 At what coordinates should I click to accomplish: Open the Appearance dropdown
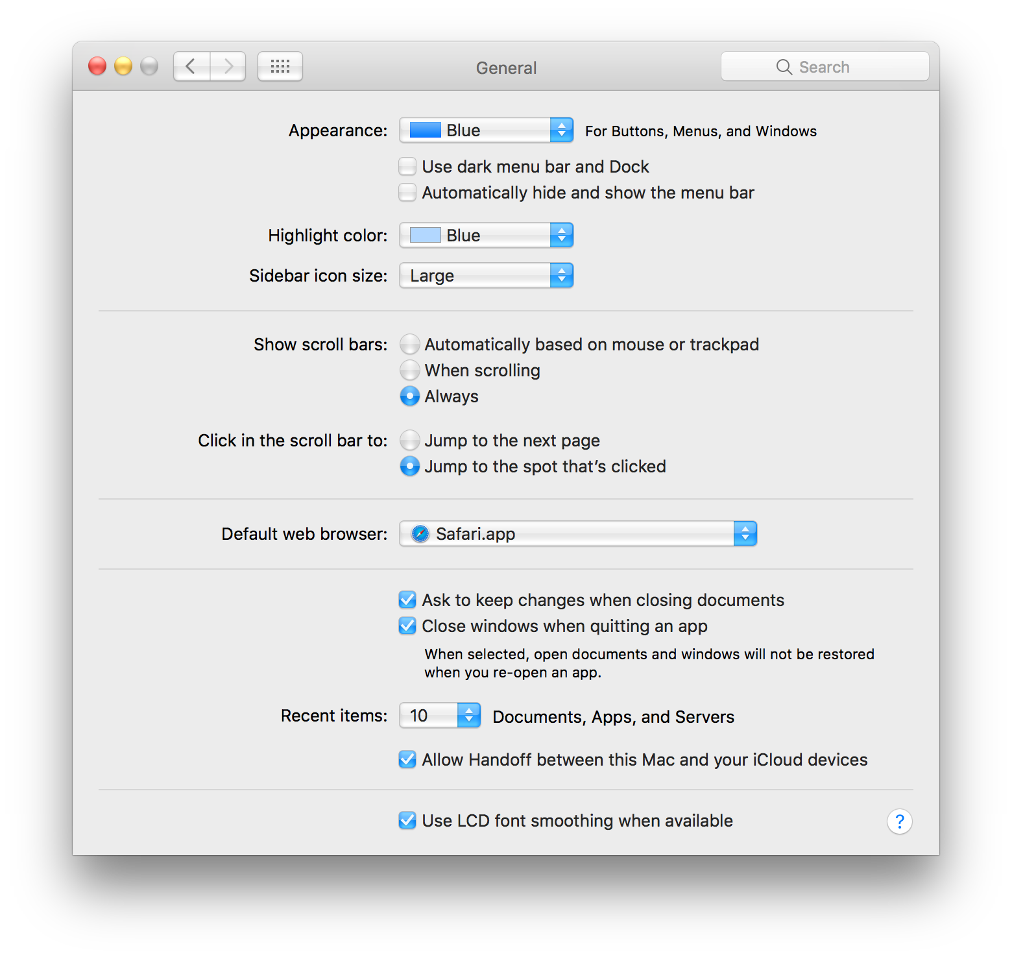[486, 130]
